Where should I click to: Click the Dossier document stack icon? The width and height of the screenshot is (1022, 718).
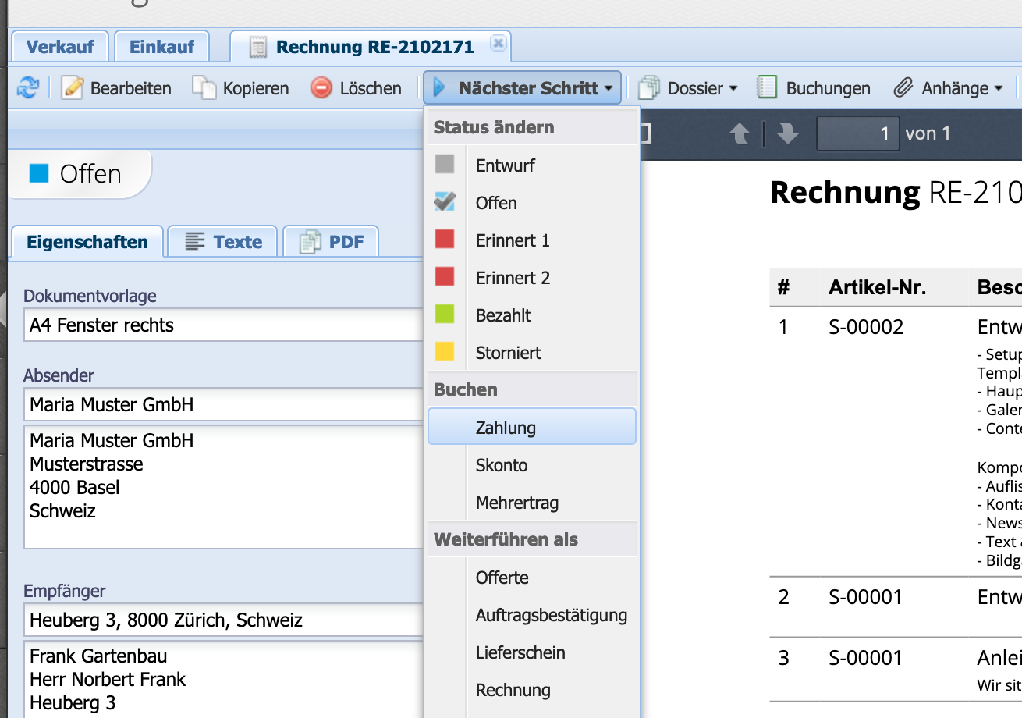point(648,87)
